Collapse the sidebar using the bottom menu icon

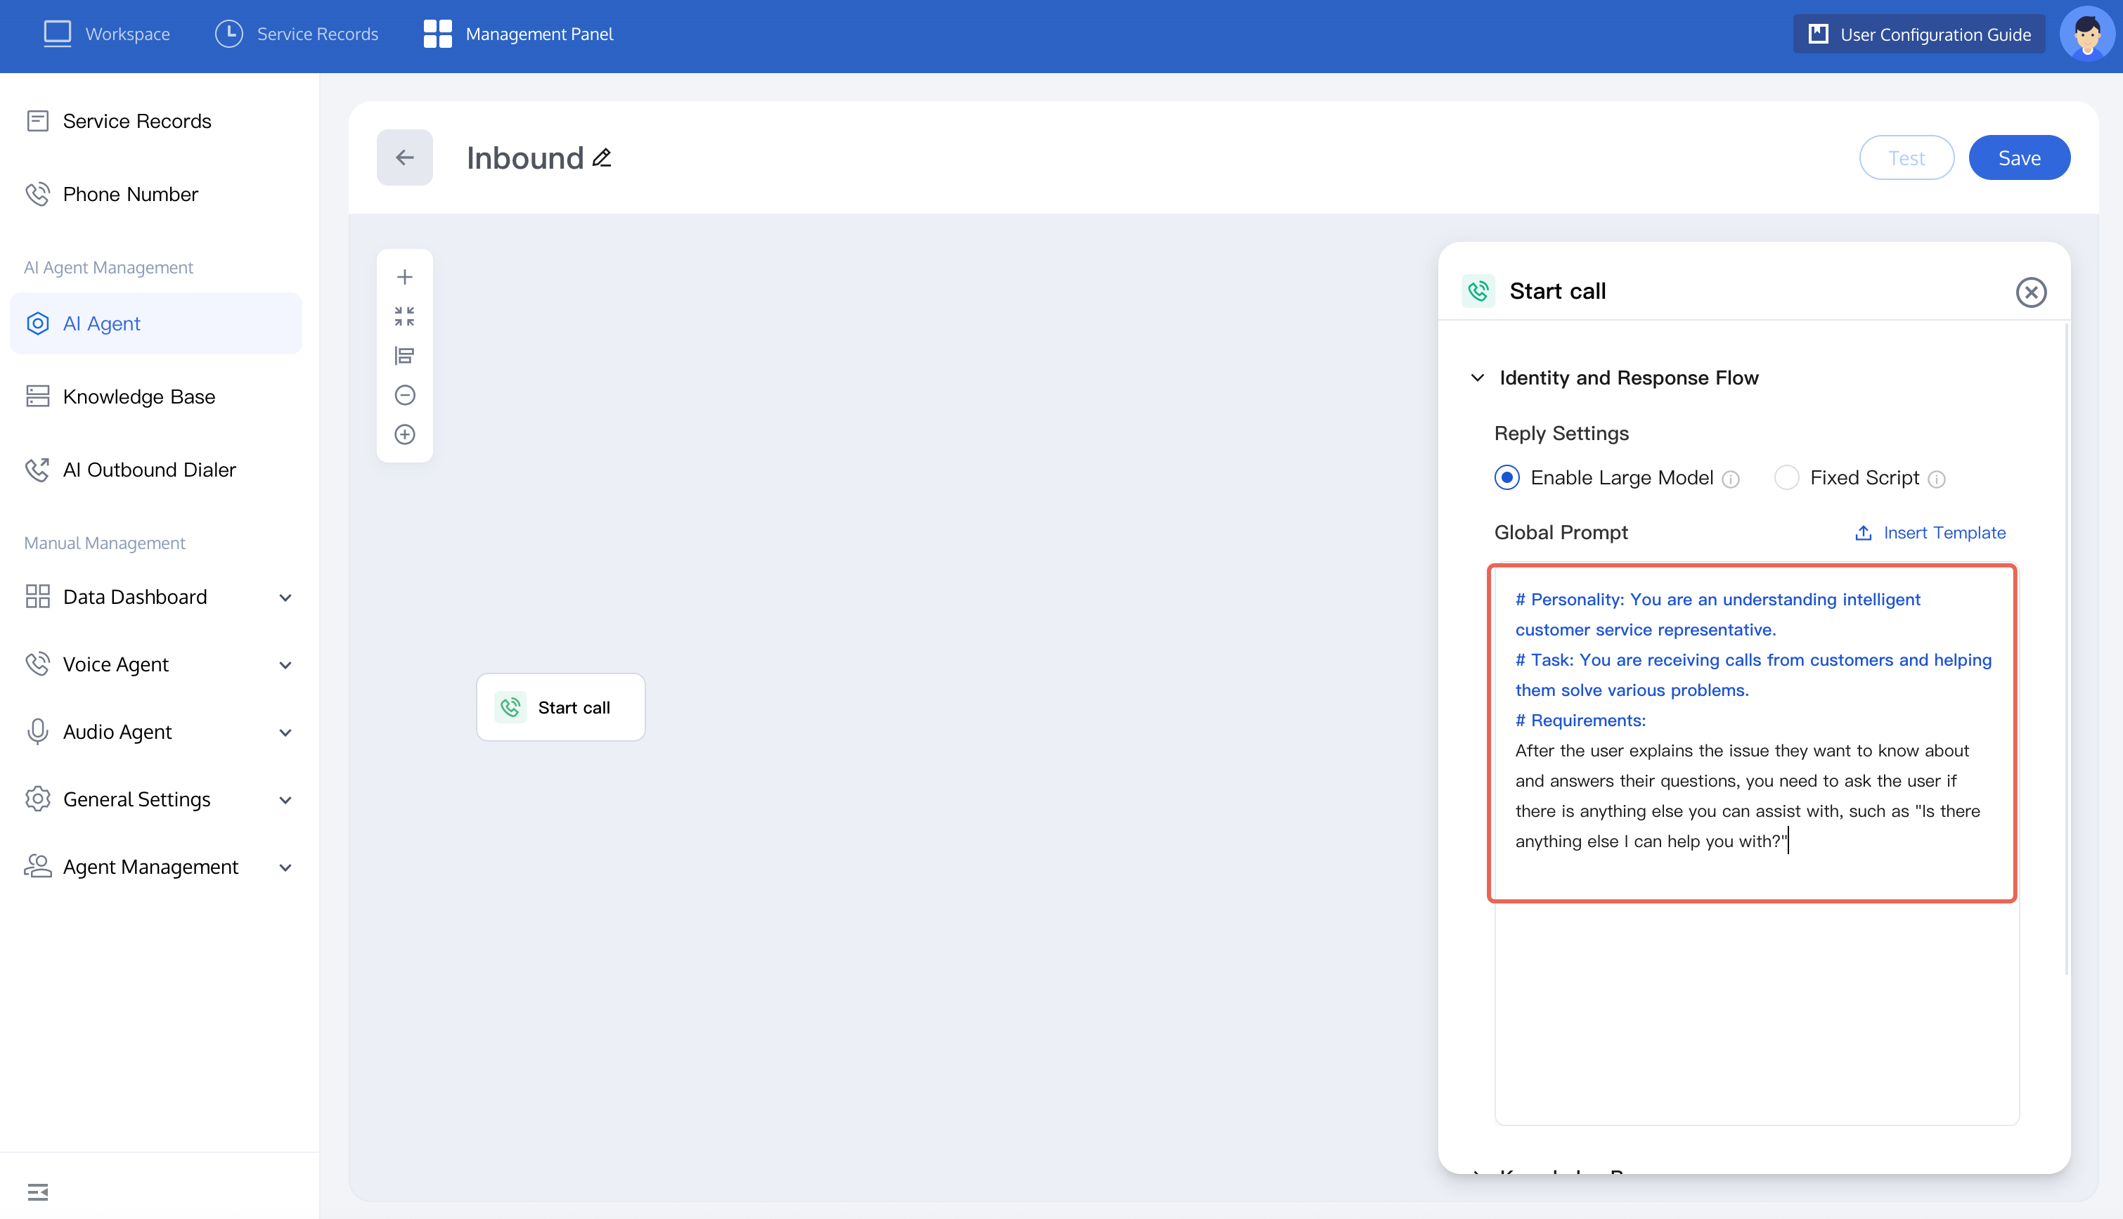(x=38, y=1192)
